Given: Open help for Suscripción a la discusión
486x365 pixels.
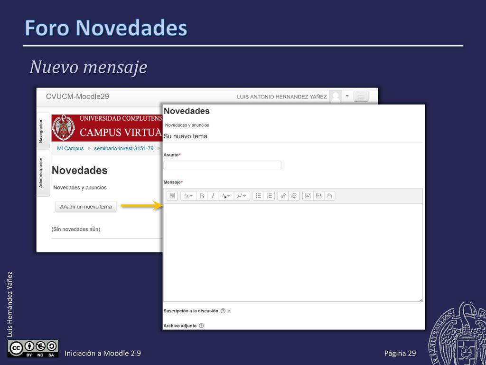Looking at the screenshot, I should (223, 311).
